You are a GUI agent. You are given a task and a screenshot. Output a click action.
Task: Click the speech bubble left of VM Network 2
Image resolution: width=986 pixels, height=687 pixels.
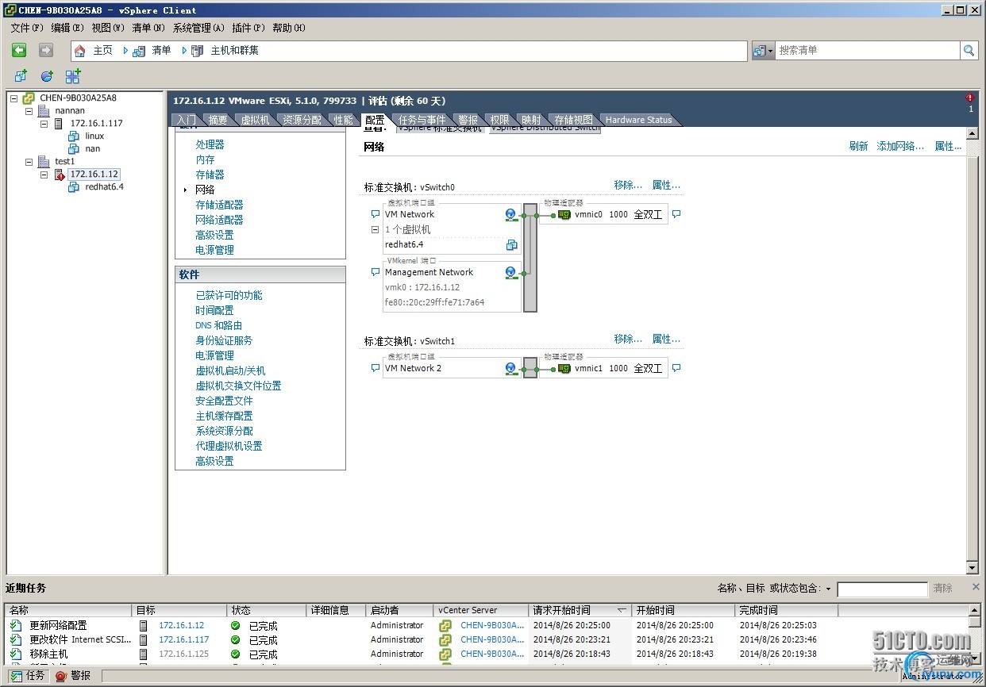click(x=376, y=368)
